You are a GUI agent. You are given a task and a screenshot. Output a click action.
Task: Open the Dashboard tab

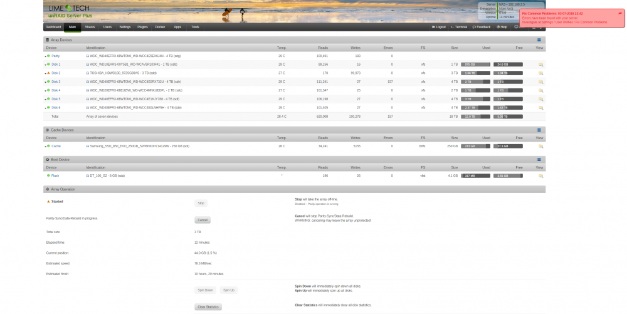click(x=53, y=27)
